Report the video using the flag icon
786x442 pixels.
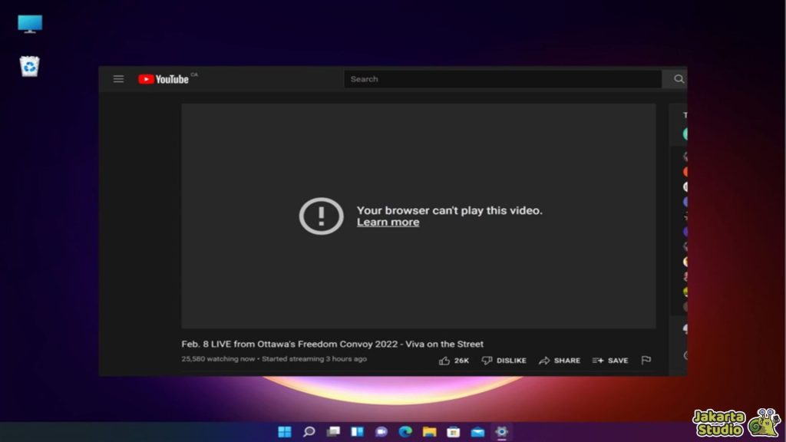click(x=646, y=360)
